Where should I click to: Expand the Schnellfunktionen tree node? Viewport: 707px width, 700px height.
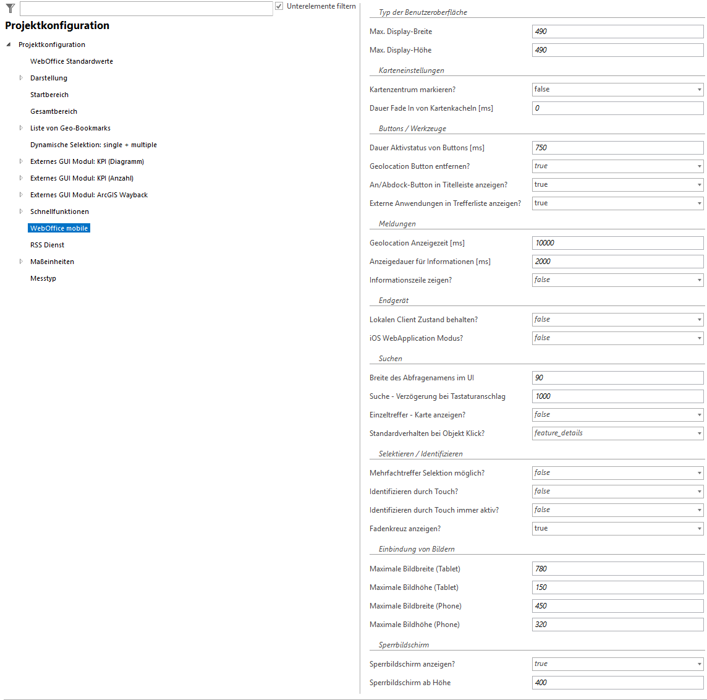coord(21,211)
